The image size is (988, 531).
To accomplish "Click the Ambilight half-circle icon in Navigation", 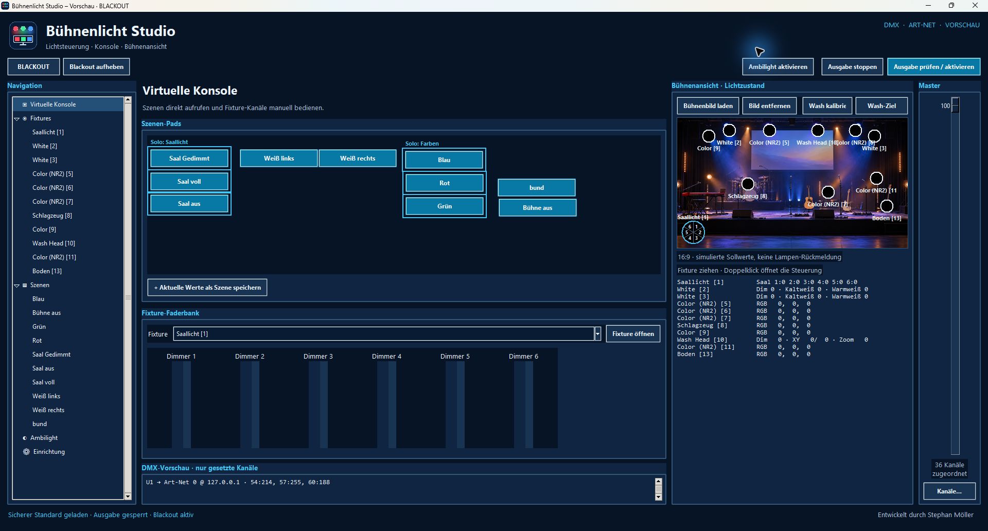I will [x=24, y=438].
